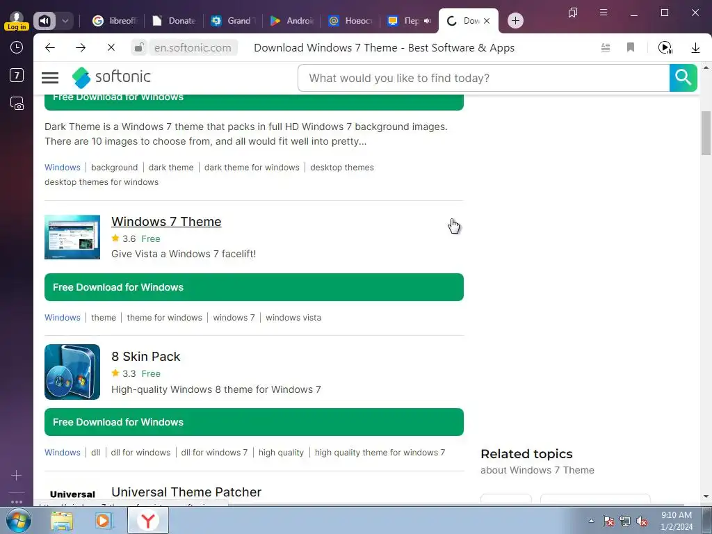Mute the browser sound speaker icon
712x534 pixels.
click(x=44, y=20)
